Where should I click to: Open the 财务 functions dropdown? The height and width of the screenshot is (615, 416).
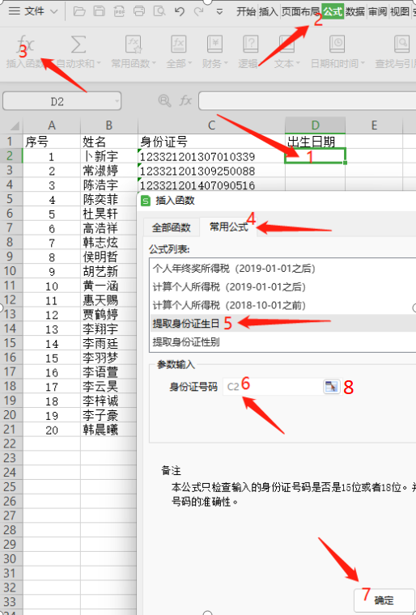coord(215,51)
